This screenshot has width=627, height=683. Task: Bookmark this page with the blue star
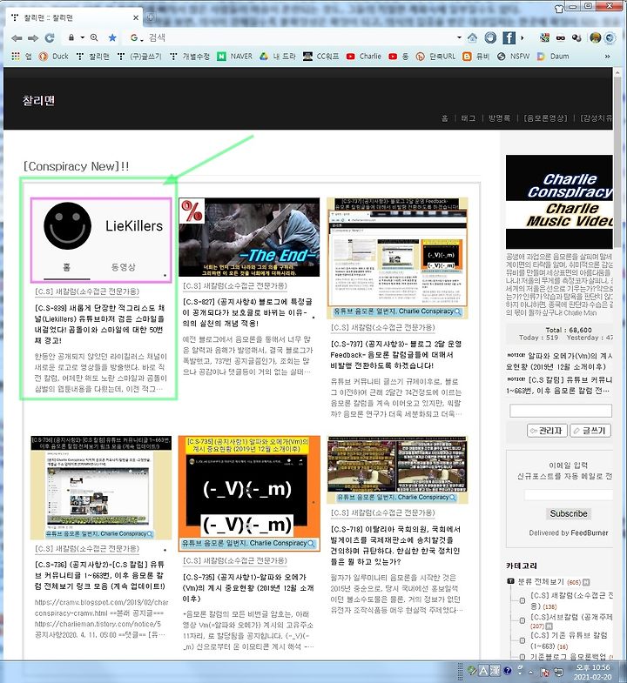tap(112, 38)
